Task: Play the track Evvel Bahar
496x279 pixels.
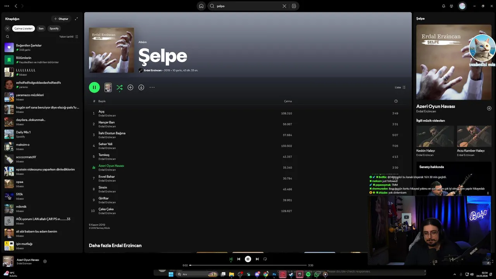Action: (x=248, y=178)
